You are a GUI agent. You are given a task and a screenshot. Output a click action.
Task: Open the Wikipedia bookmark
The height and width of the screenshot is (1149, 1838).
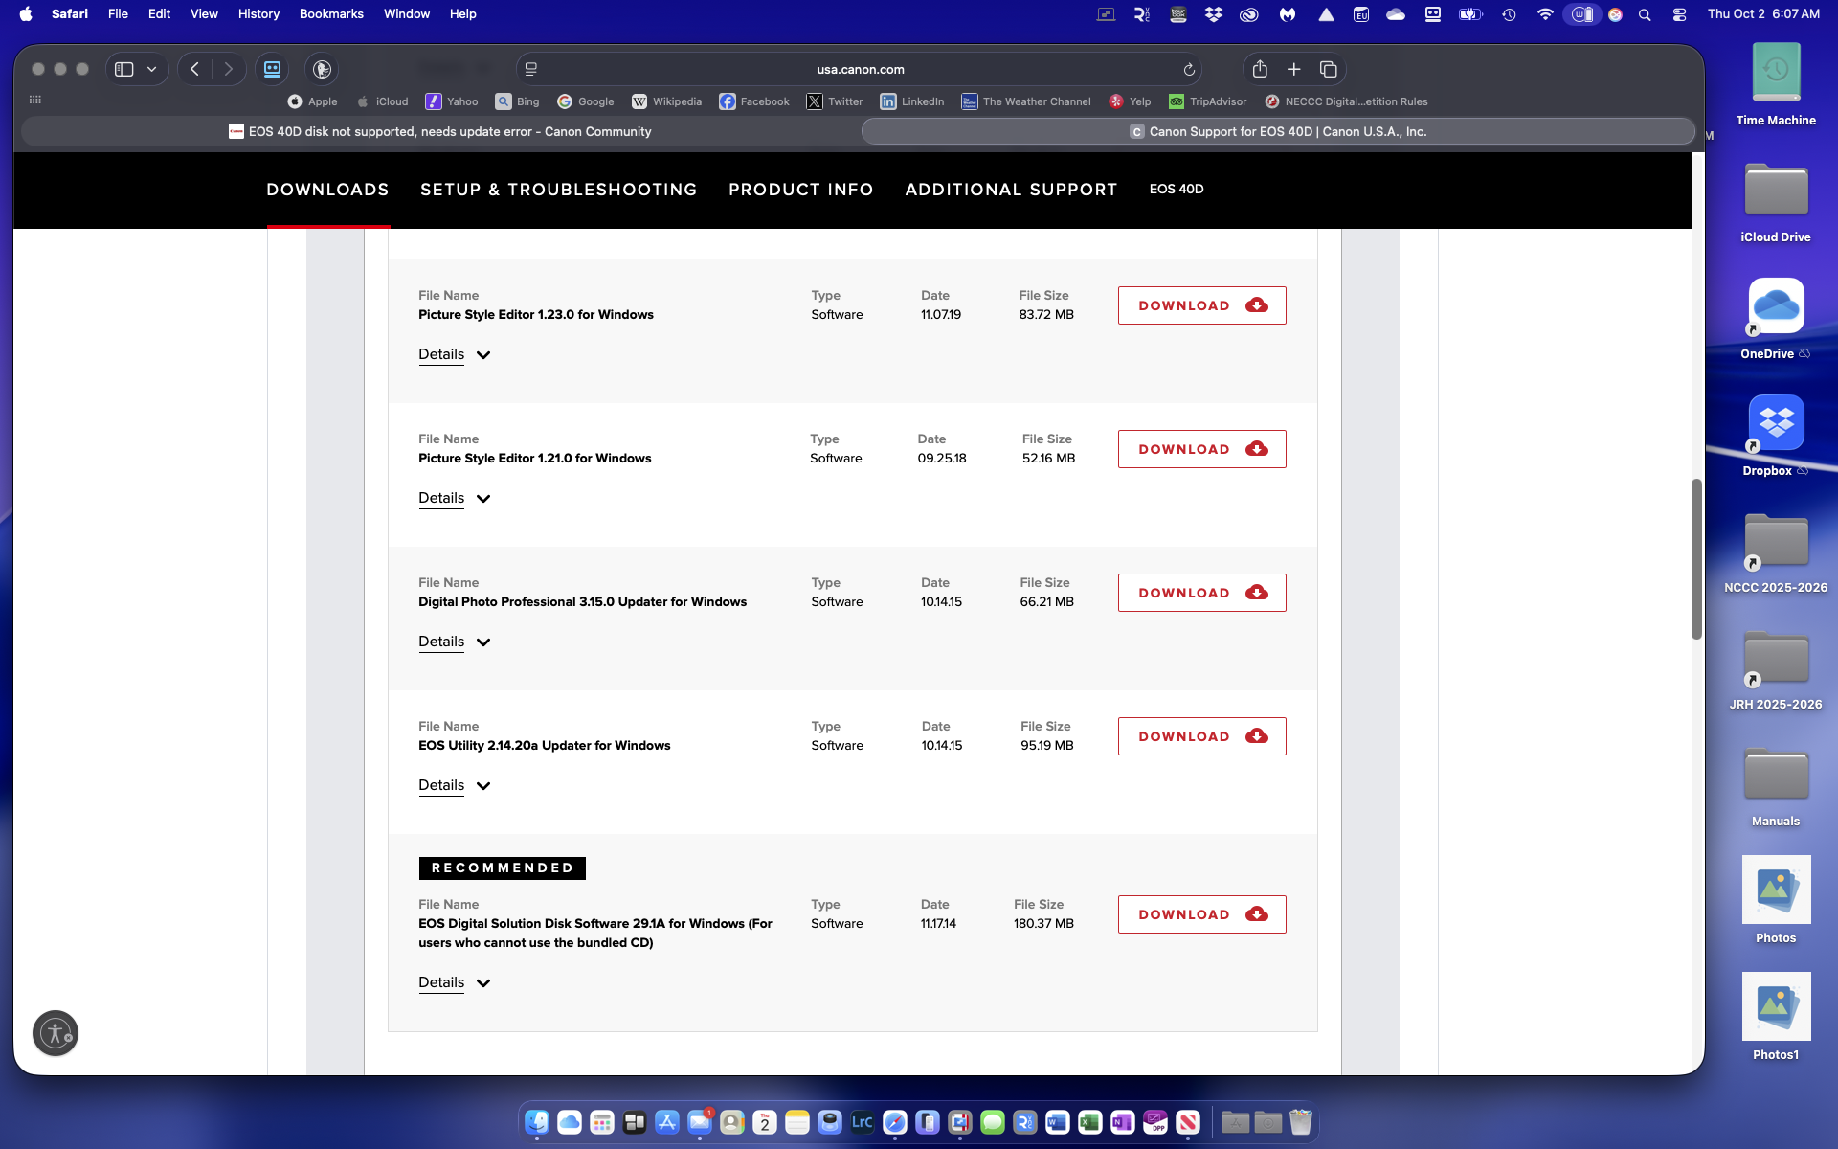point(667,101)
